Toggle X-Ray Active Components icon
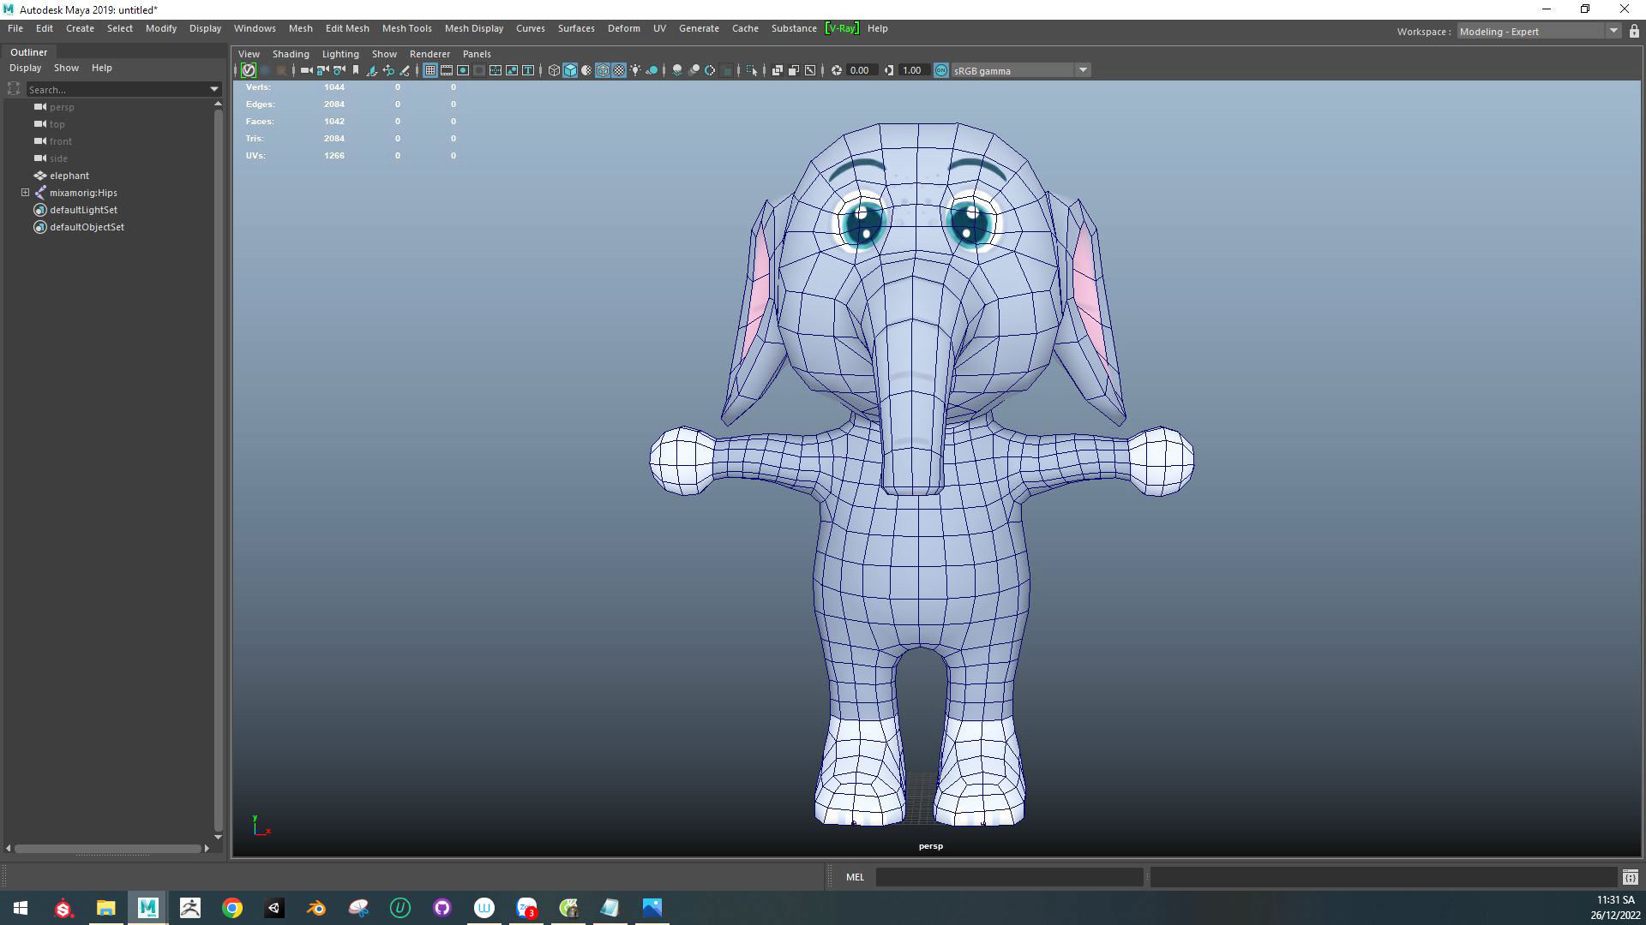1646x925 pixels. [x=794, y=70]
